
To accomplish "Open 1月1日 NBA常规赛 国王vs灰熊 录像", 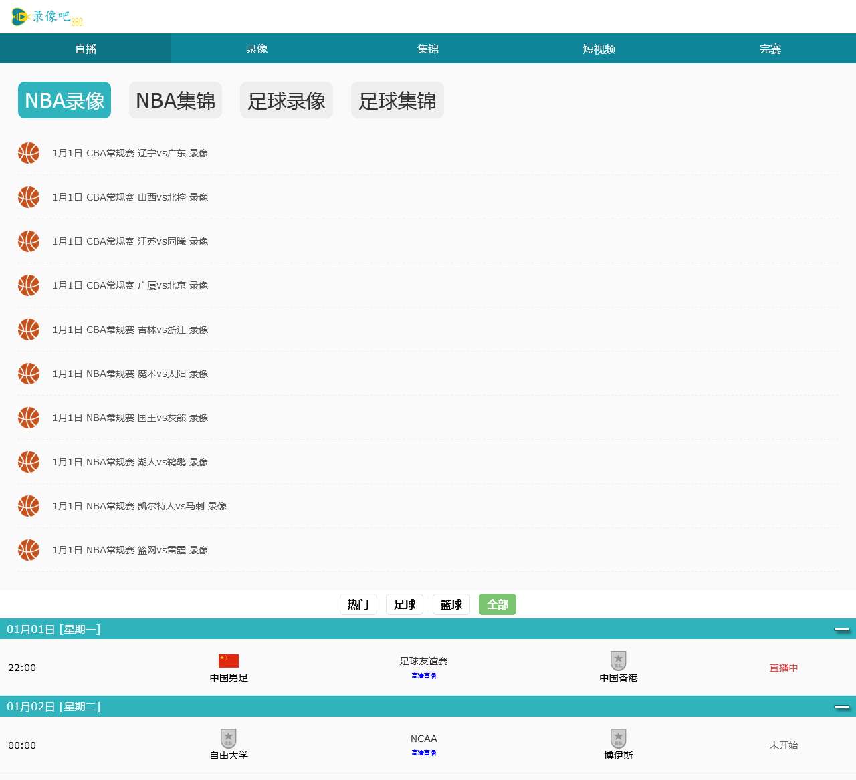I will click(x=130, y=418).
